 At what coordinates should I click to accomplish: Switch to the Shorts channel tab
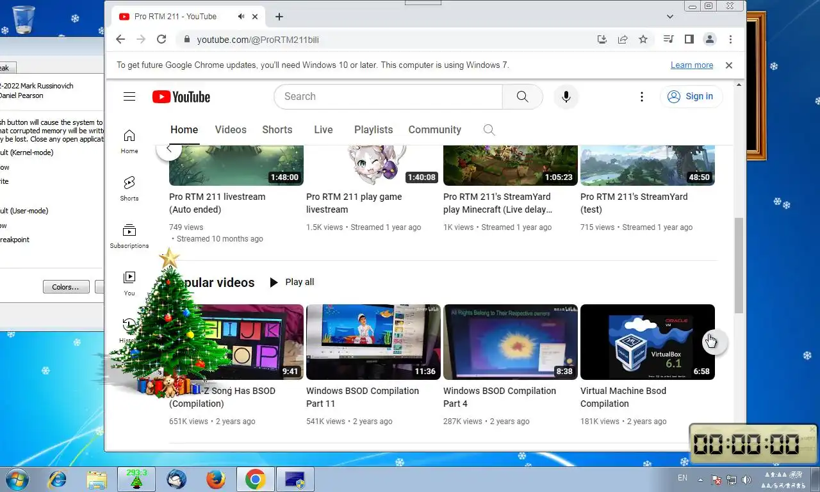click(x=277, y=129)
